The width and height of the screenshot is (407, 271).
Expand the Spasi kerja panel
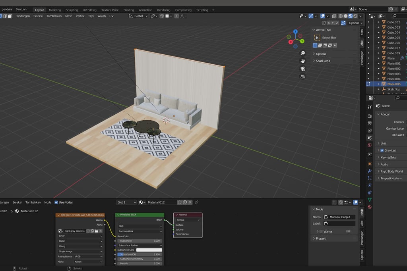click(323, 61)
